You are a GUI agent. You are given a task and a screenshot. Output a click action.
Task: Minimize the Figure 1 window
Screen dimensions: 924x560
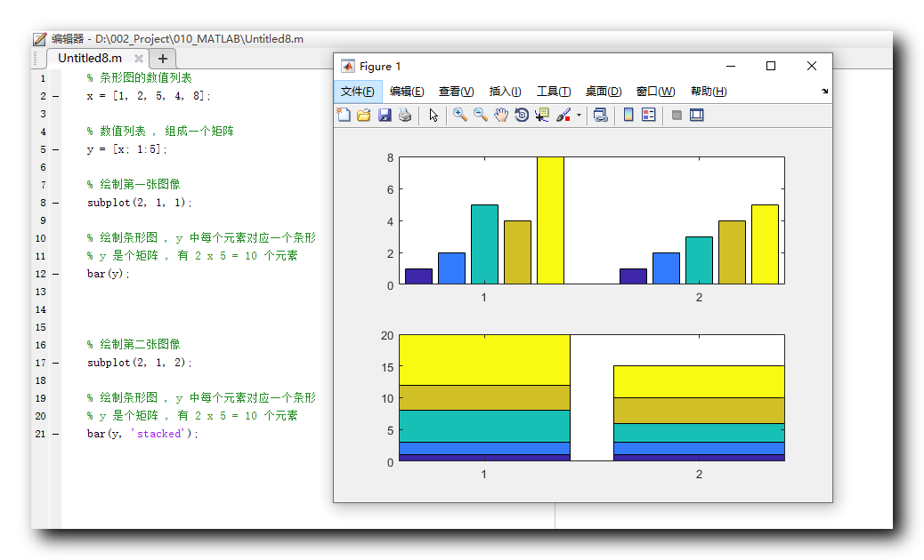point(731,66)
